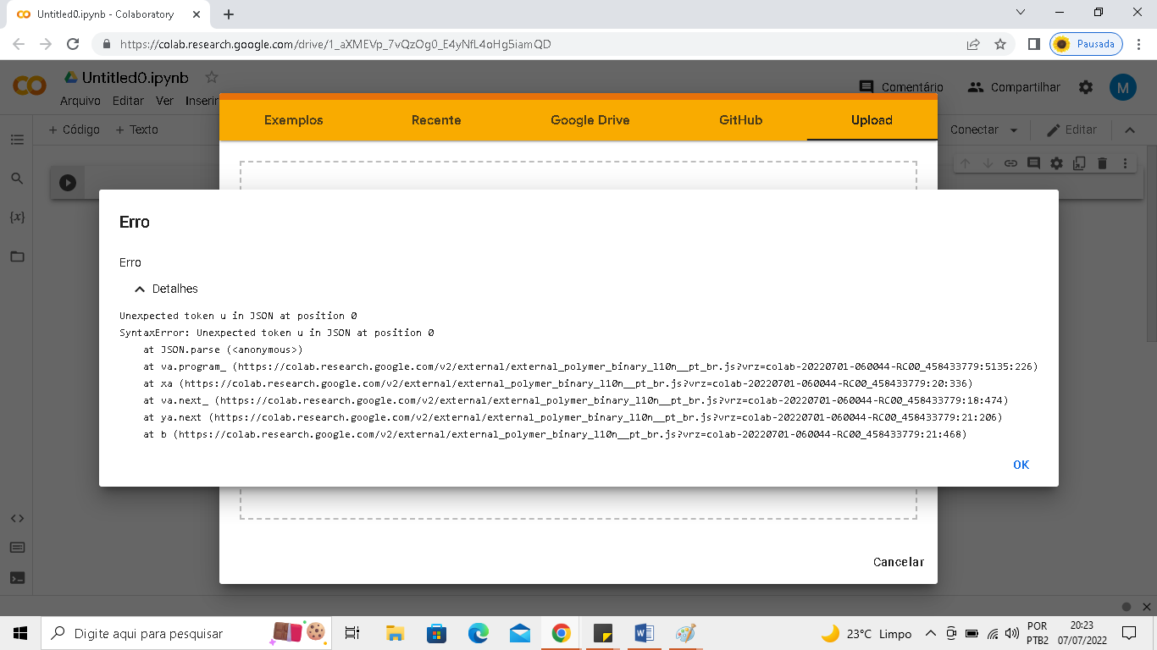
Task: Open the notification center icon
Action: coord(1129,633)
